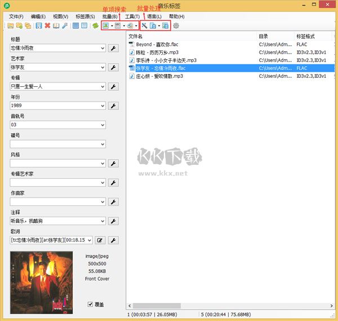Toggle the 覆盖 checkbox
The width and height of the screenshot is (338, 321).
click(x=90, y=304)
